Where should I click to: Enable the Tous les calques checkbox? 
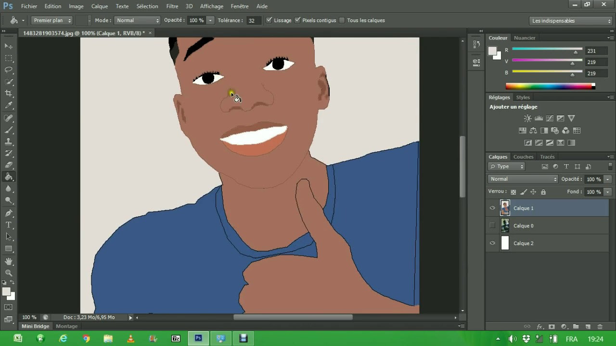click(x=342, y=20)
